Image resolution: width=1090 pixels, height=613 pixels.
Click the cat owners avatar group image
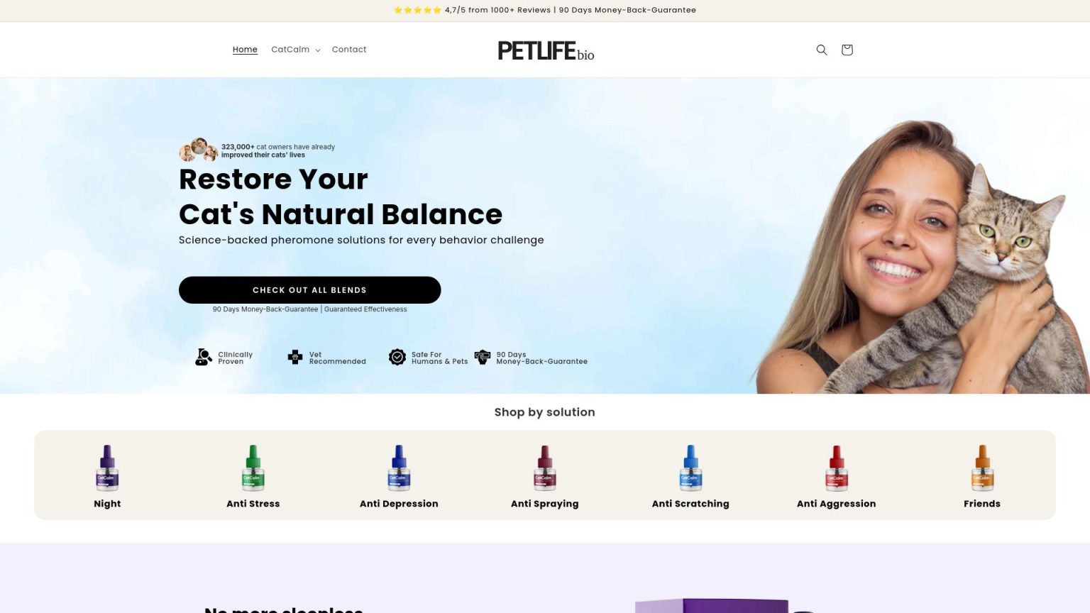click(x=198, y=150)
